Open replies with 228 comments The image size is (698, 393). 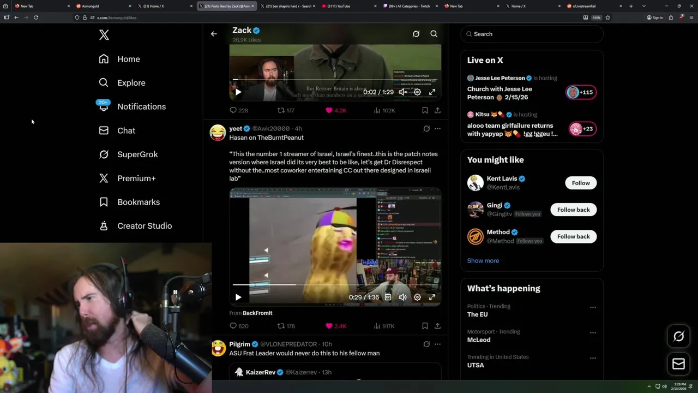pyautogui.click(x=238, y=110)
